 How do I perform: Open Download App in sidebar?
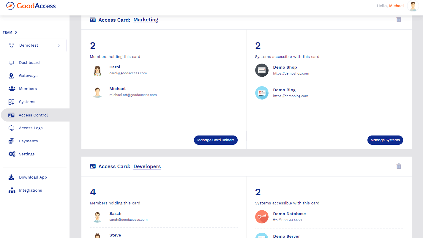[33, 177]
